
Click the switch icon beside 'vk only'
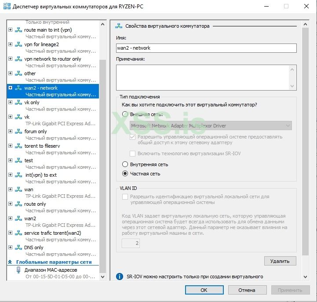pyautogui.click(x=18, y=102)
